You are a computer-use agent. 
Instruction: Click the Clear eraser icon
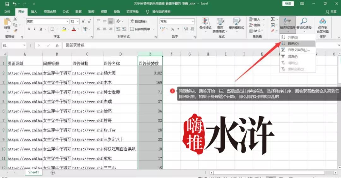pos(273,31)
